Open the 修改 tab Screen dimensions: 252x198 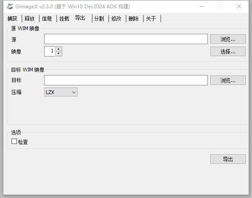click(x=116, y=19)
